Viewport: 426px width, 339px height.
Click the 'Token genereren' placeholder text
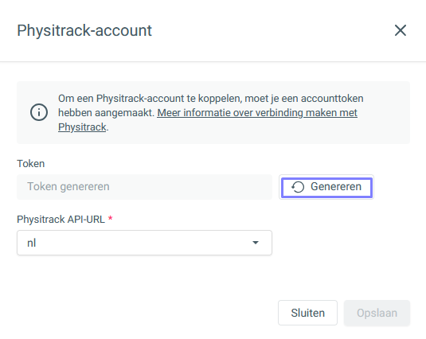(68, 187)
